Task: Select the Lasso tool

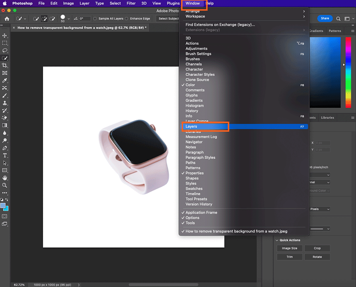Action: 5,50
